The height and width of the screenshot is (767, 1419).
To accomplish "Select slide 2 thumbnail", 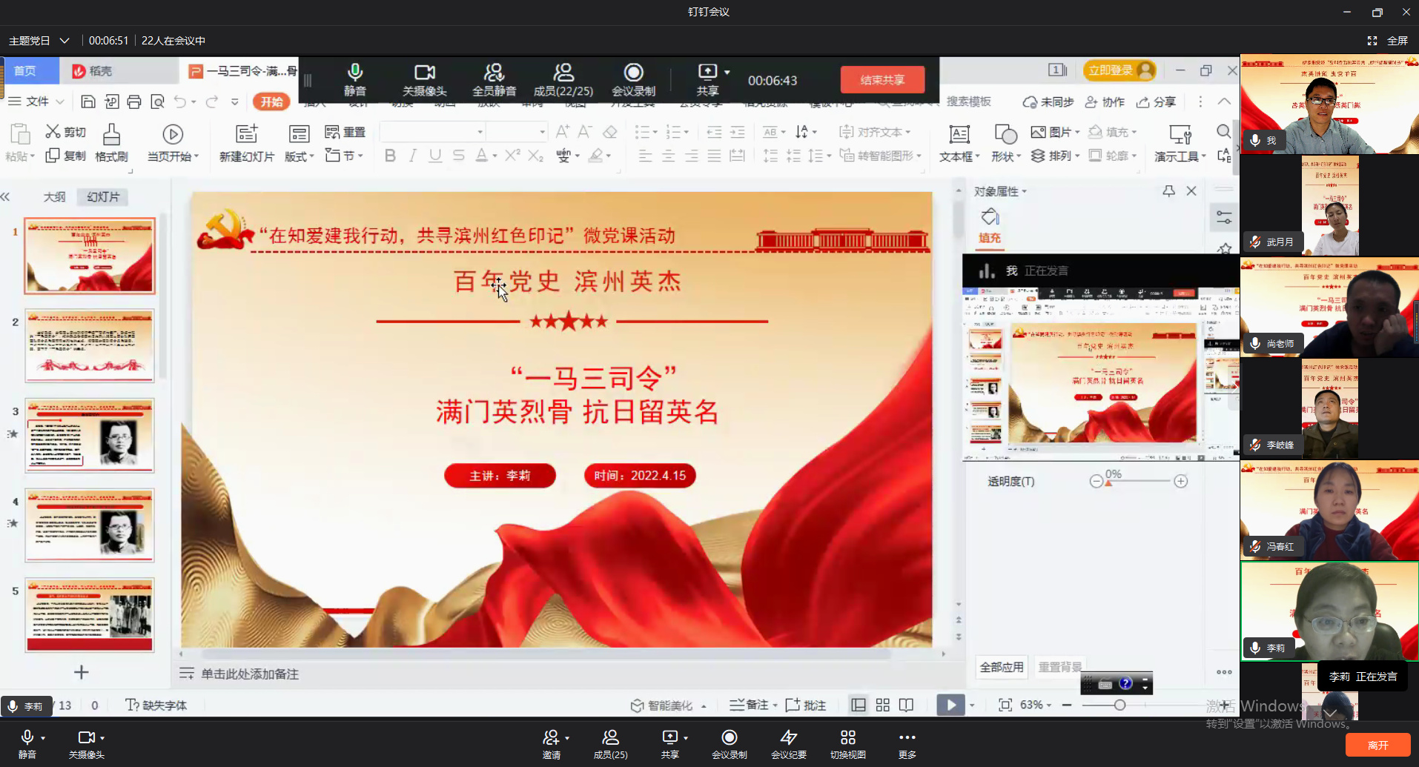I will click(x=90, y=346).
